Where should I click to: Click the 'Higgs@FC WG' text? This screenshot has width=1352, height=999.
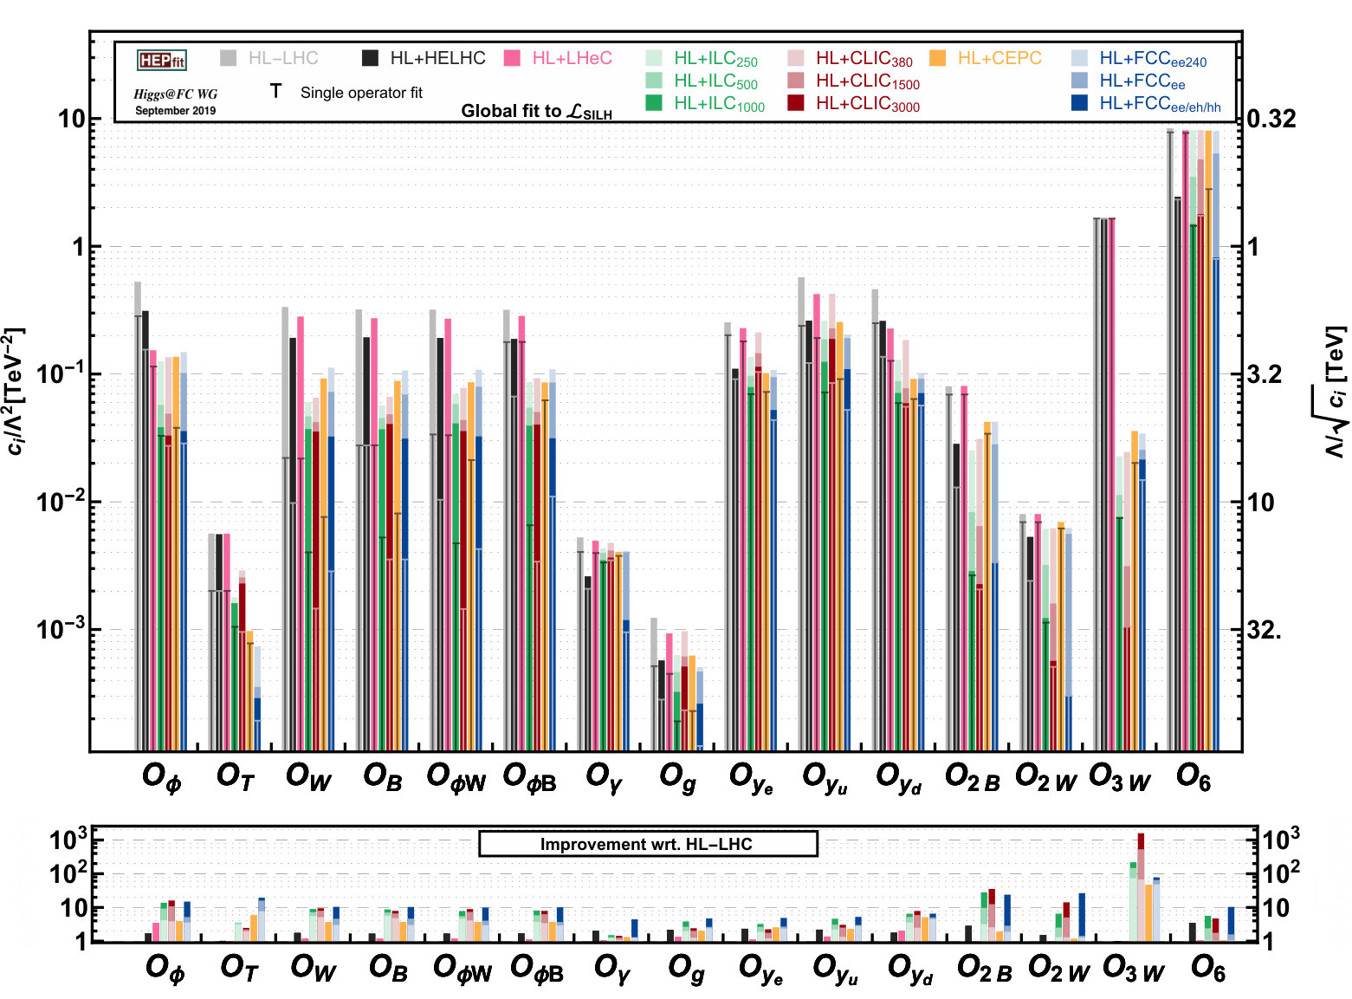175,94
